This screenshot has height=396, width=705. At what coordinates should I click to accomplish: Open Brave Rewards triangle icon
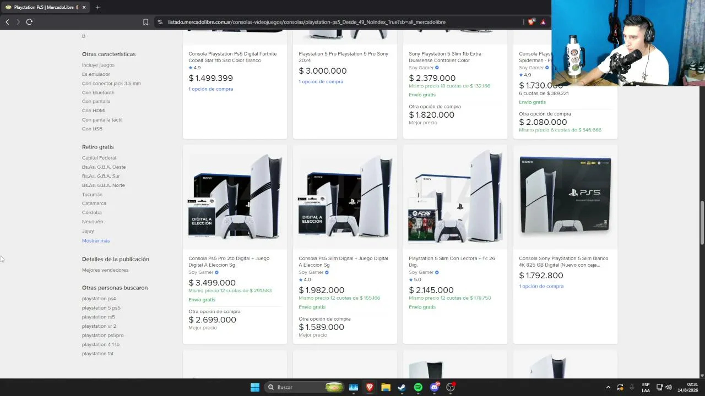[x=543, y=22]
